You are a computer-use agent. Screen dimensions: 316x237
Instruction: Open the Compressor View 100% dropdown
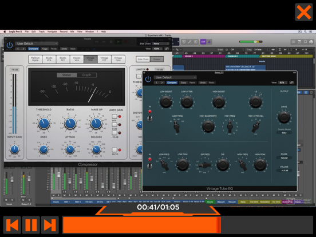pos(157,49)
